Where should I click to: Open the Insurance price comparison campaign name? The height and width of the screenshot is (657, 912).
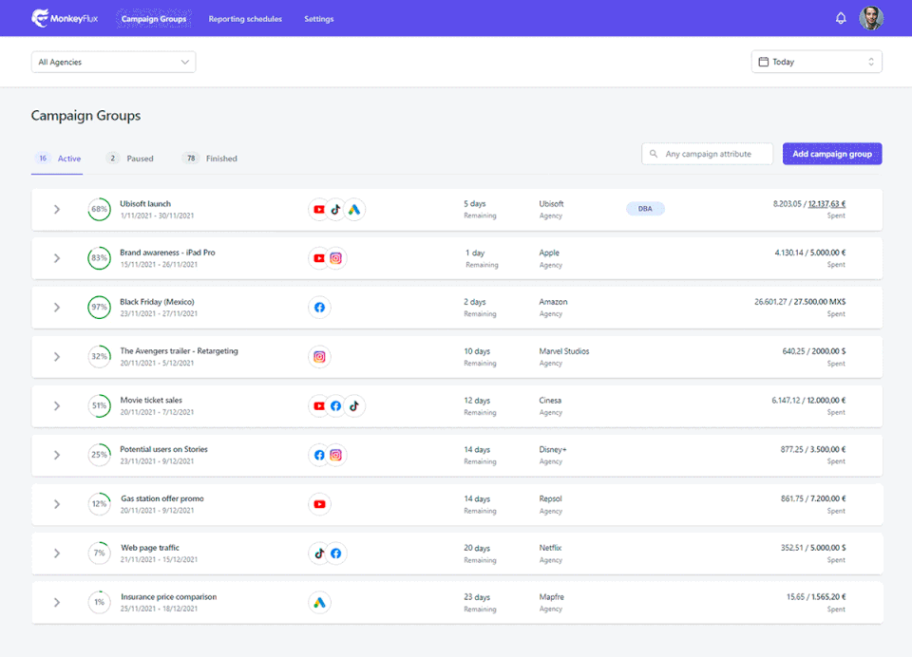(169, 597)
